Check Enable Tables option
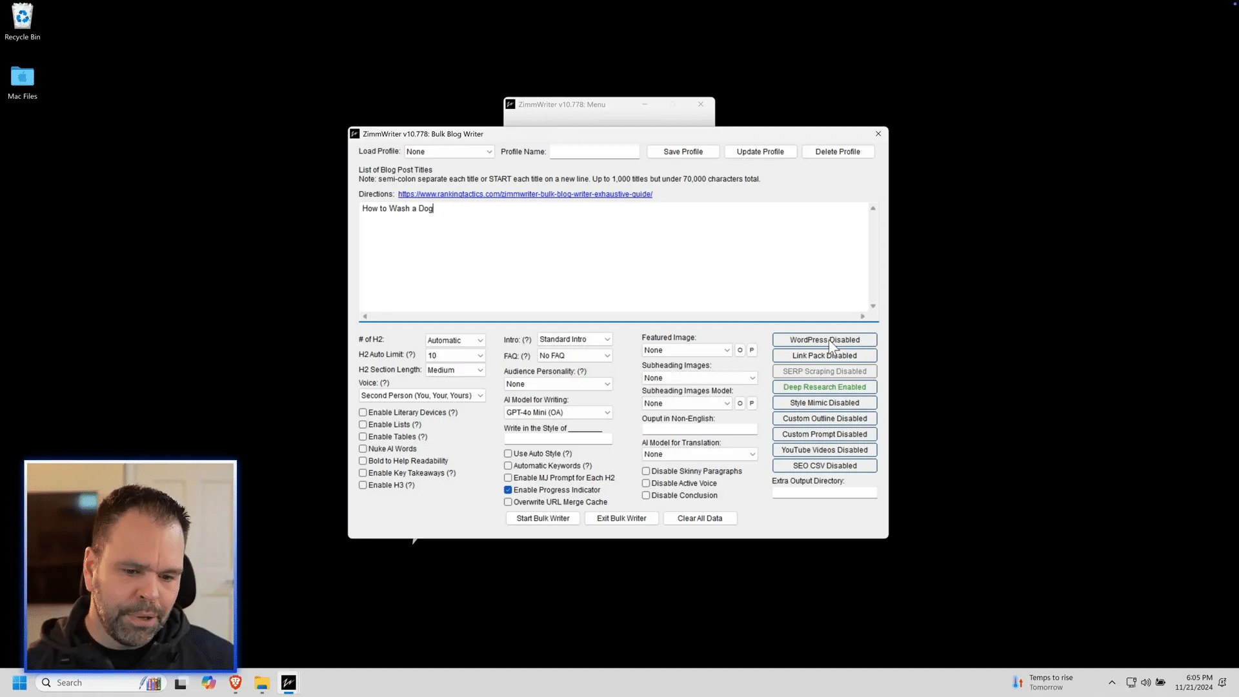 point(363,437)
